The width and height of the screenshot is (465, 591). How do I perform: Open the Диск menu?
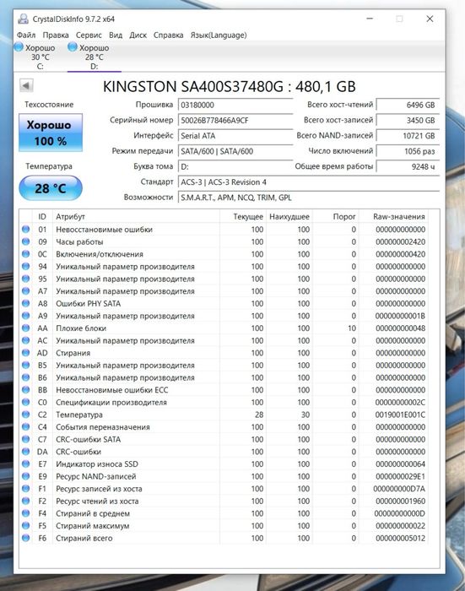(138, 35)
